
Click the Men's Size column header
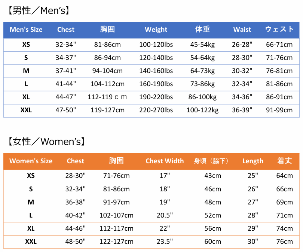click(x=26, y=30)
